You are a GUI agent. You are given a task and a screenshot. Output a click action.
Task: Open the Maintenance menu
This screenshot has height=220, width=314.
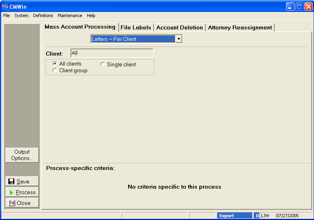pyautogui.click(x=70, y=15)
